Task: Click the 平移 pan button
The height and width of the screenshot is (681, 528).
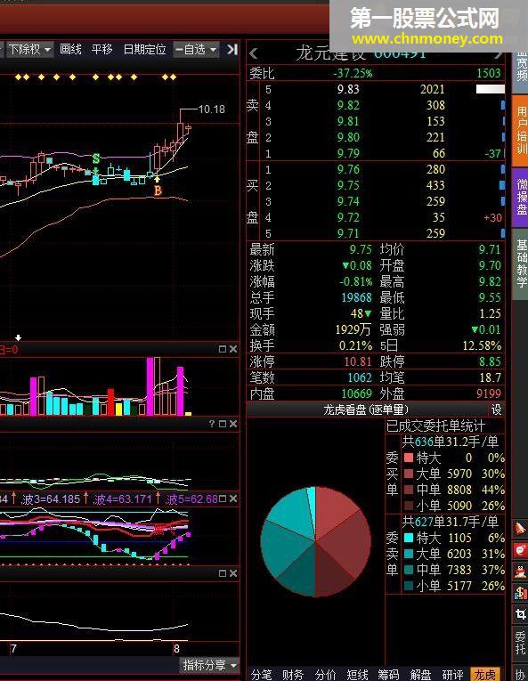Action: tap(102, 50)
